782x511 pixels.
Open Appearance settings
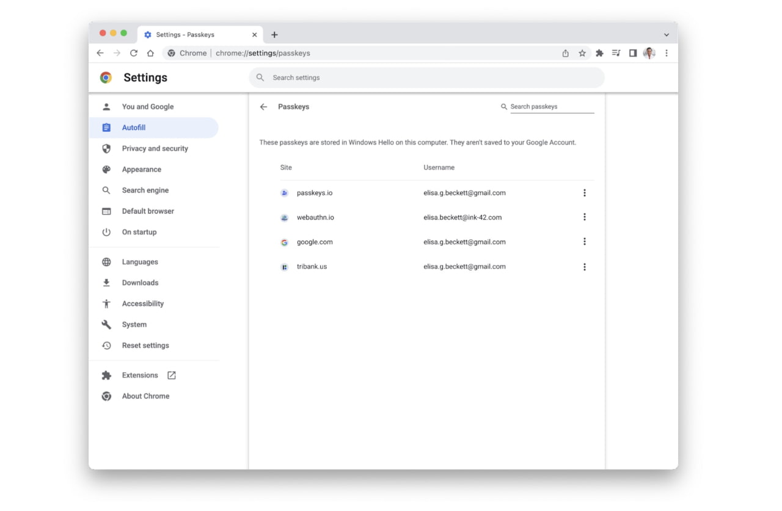(x=142, y=169)
